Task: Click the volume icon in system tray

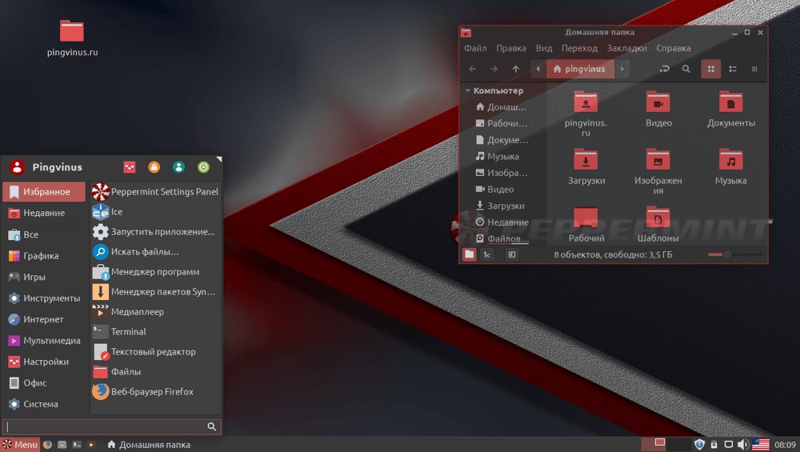Action: 743,444
